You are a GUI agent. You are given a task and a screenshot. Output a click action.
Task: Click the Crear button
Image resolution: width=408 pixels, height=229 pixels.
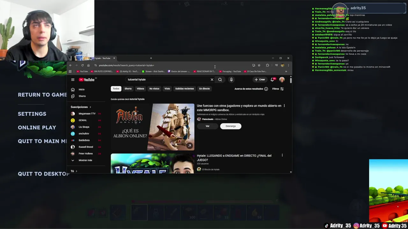pos(260,80)
